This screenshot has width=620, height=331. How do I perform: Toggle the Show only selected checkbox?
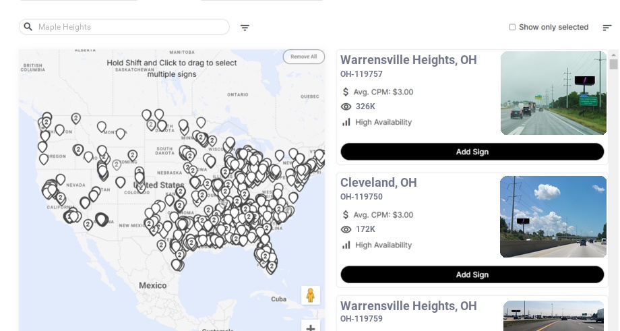click(512, 28)
